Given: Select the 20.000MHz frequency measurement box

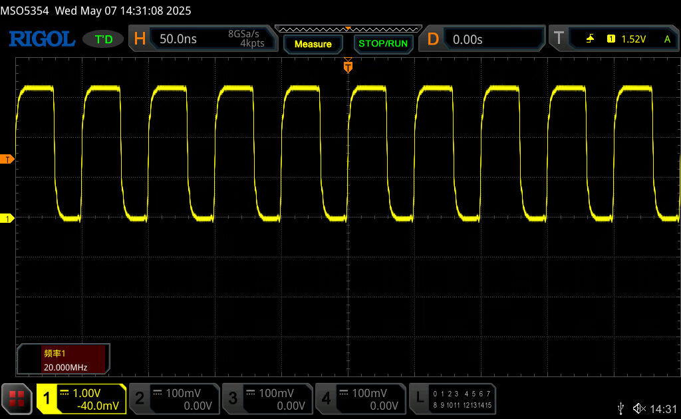Looking at the screenshot, I should point(64,360).
